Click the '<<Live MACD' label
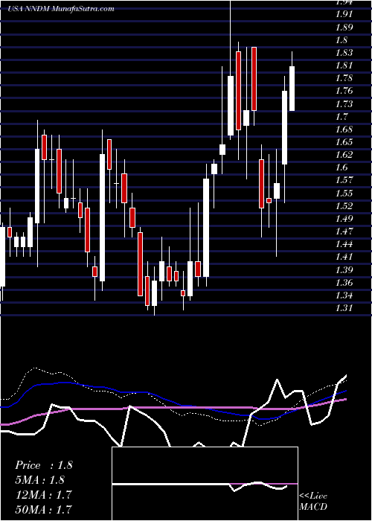This screenshot has height=521, width=372. [x=313, y=501]
